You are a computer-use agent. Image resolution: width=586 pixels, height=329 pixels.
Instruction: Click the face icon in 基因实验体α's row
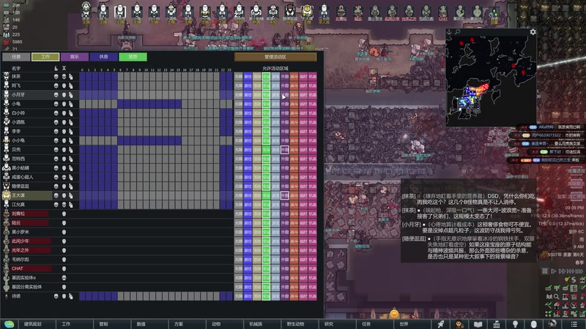tap(64, 278)
